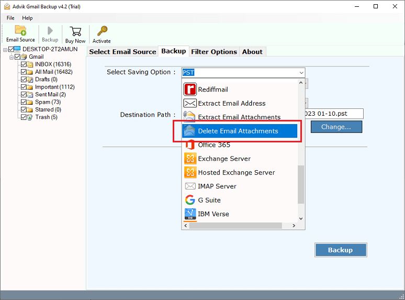Select Hosted Exchange Server option
Viewport: 405px width, 300px height.
(240, 172)
